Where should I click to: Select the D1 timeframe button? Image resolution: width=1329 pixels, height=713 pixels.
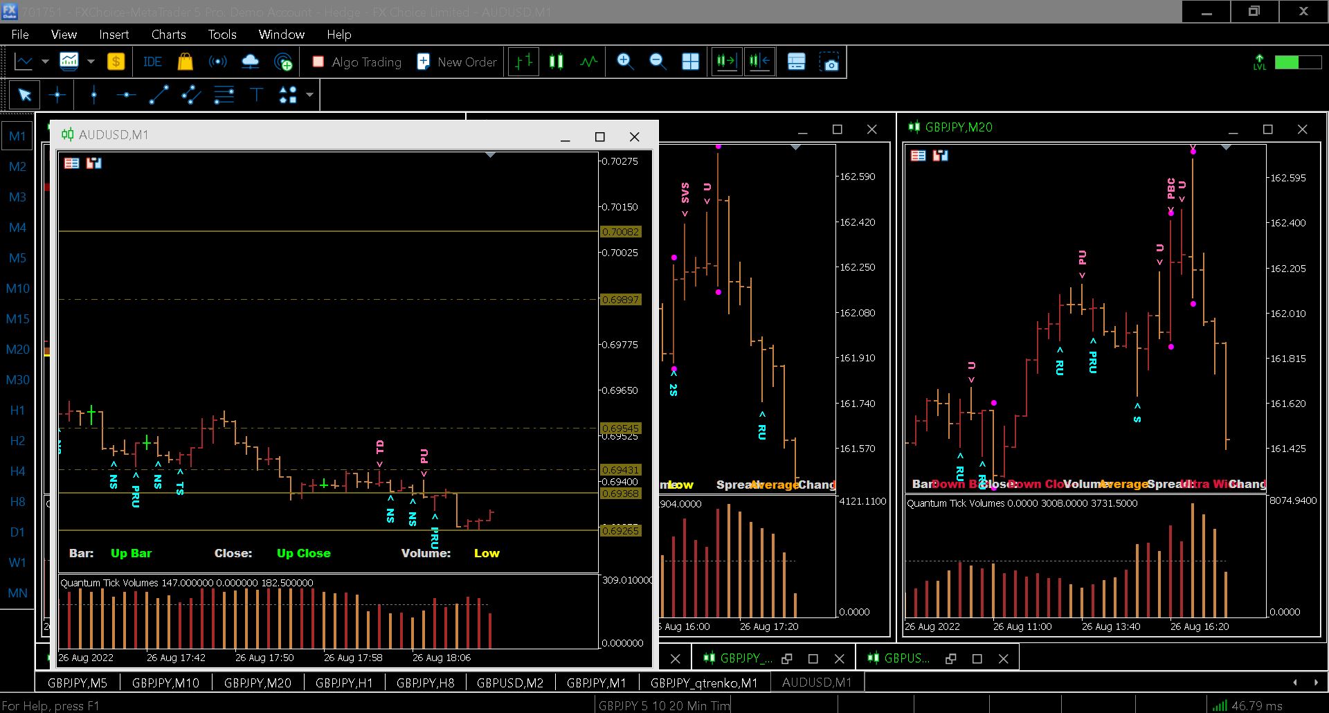(x=17, y=532)
